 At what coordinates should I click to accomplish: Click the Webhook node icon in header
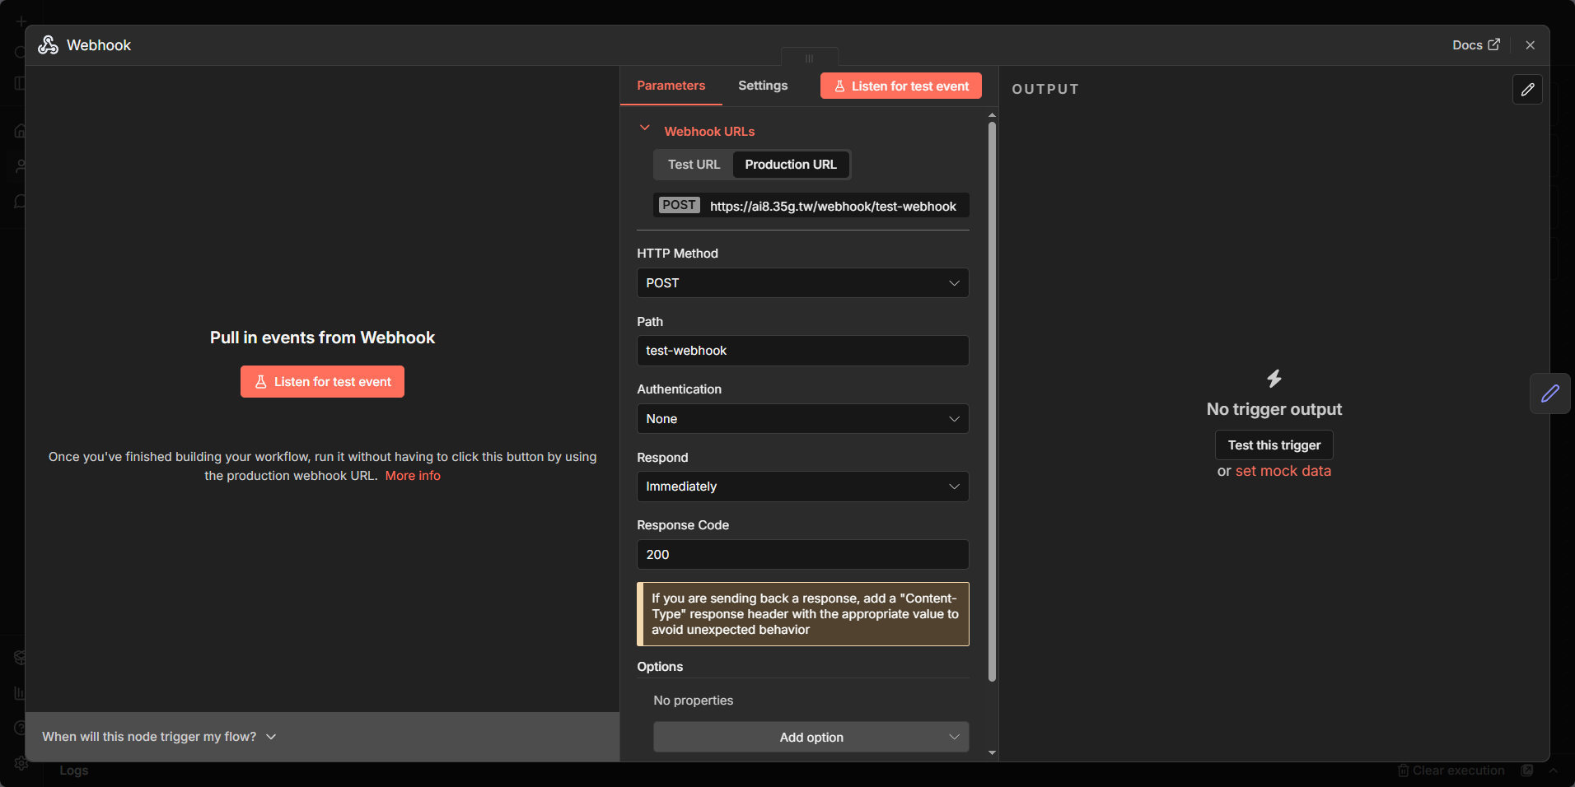click(48, 45)
